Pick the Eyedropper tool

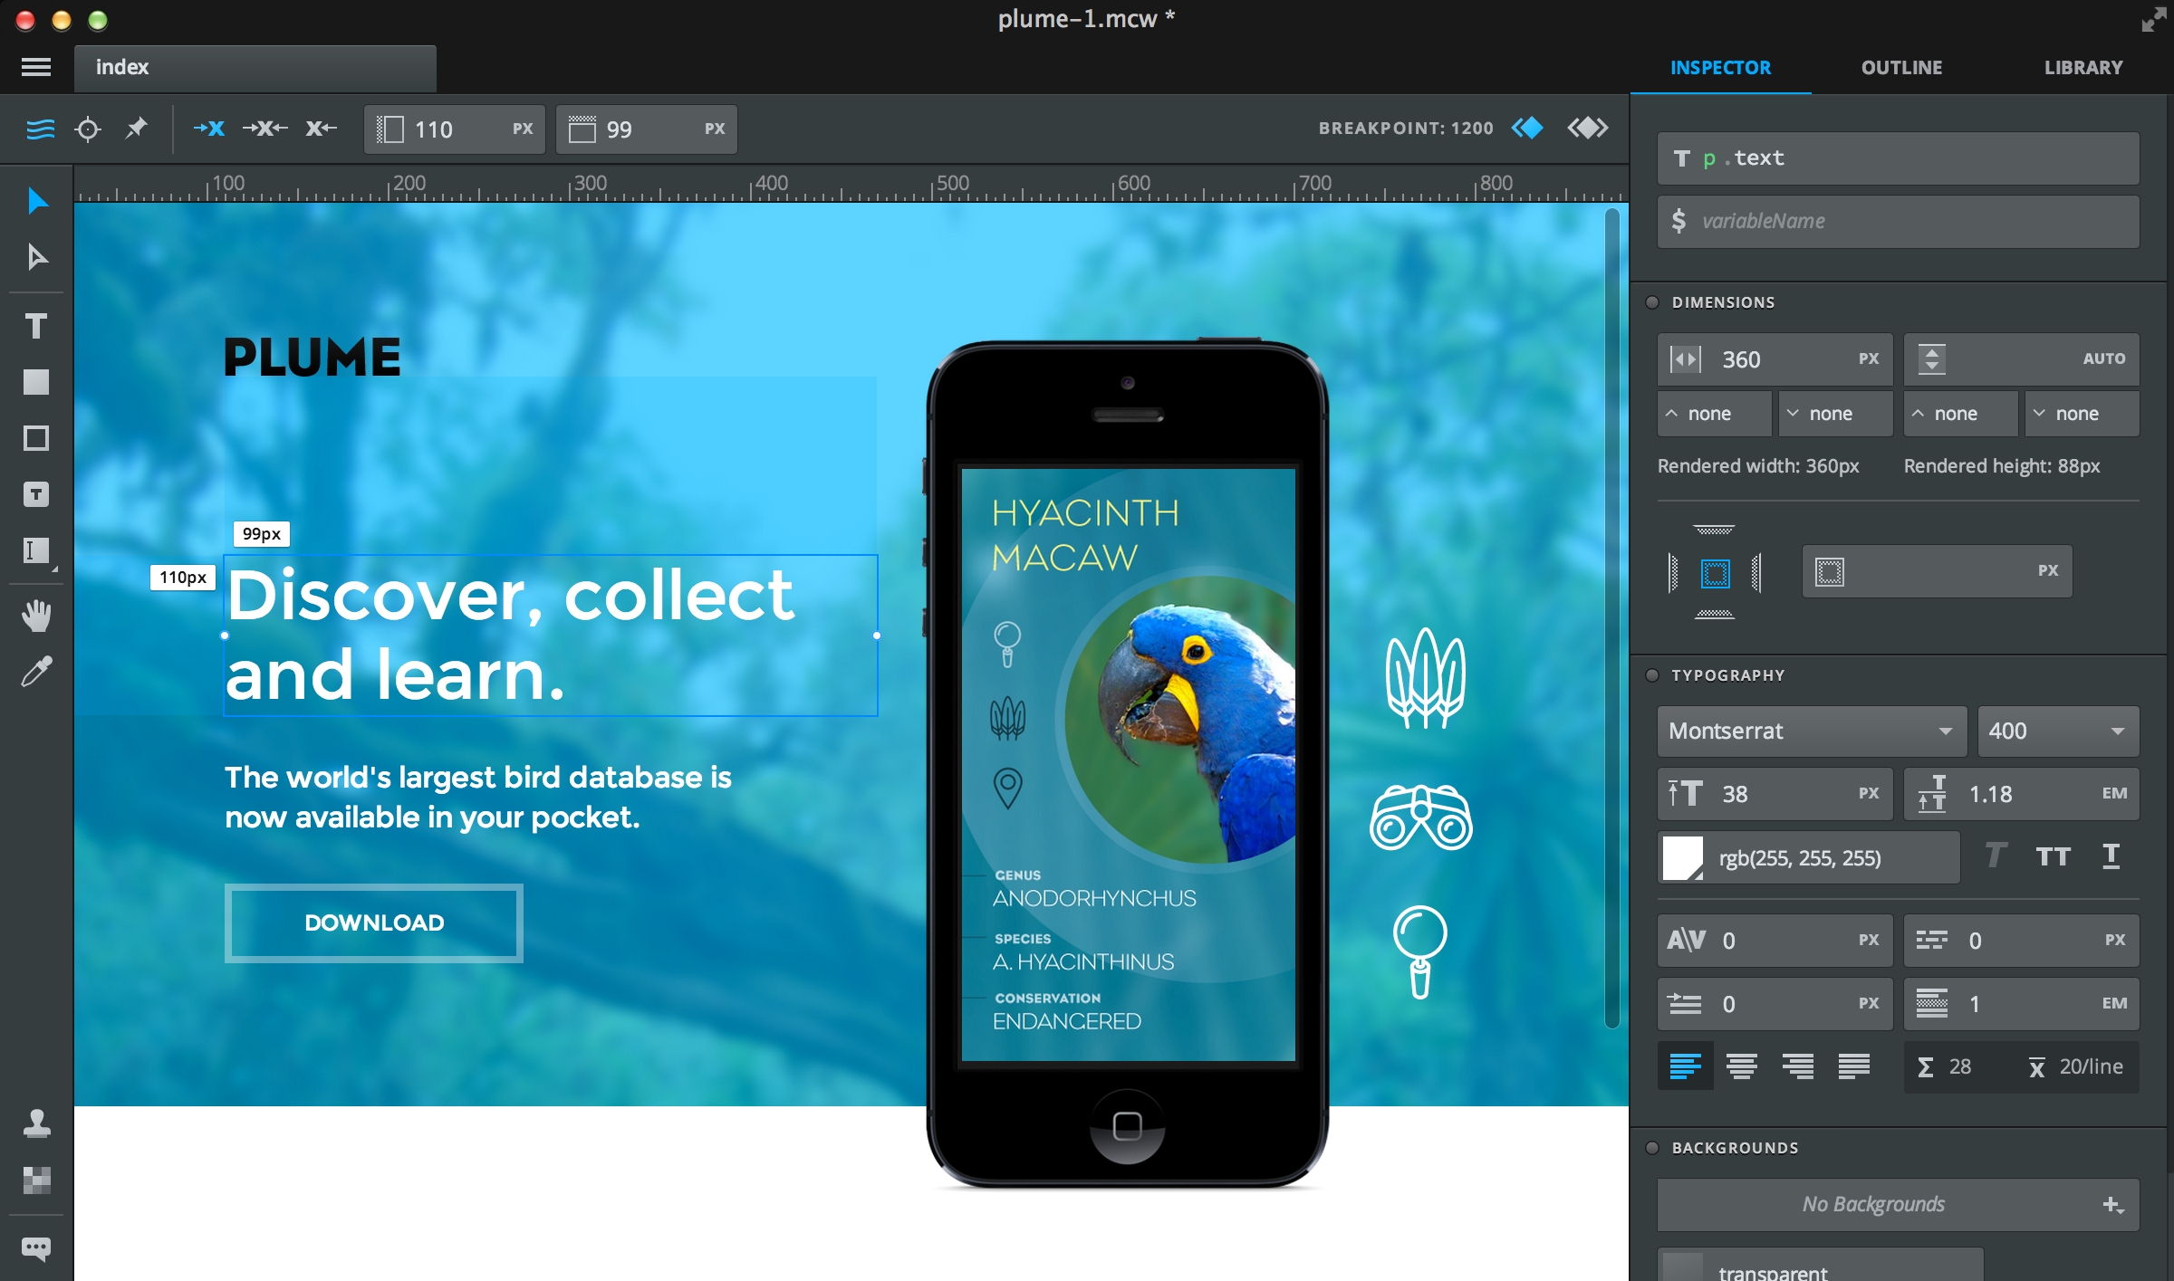[x=36, y=672]
